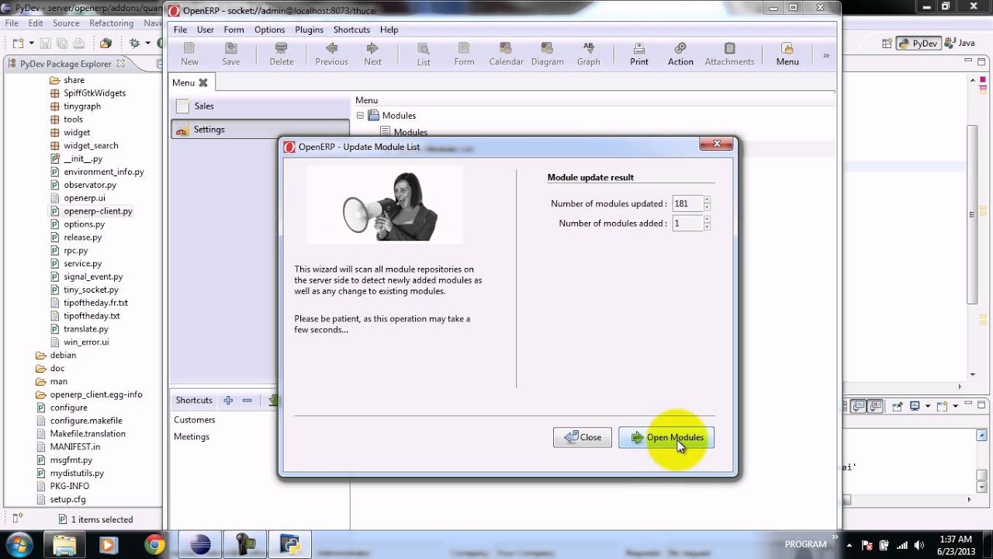
Task: Switch to List view in toolbar
Action: pos(424,54)
